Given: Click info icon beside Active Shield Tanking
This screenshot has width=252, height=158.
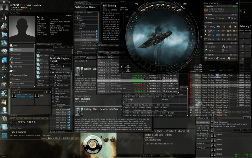Looking at the screenshot, I should pos(97,31).
